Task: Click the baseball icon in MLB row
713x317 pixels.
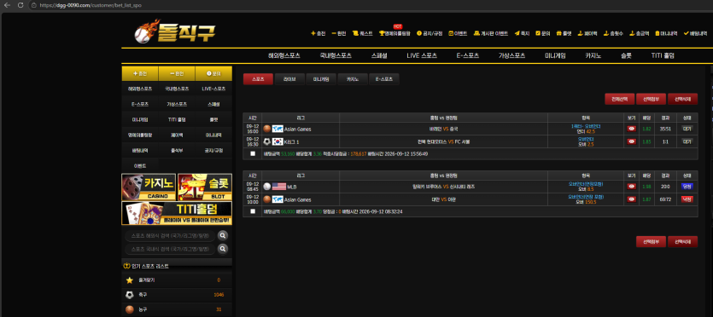Action: click(x=267, y=187)
